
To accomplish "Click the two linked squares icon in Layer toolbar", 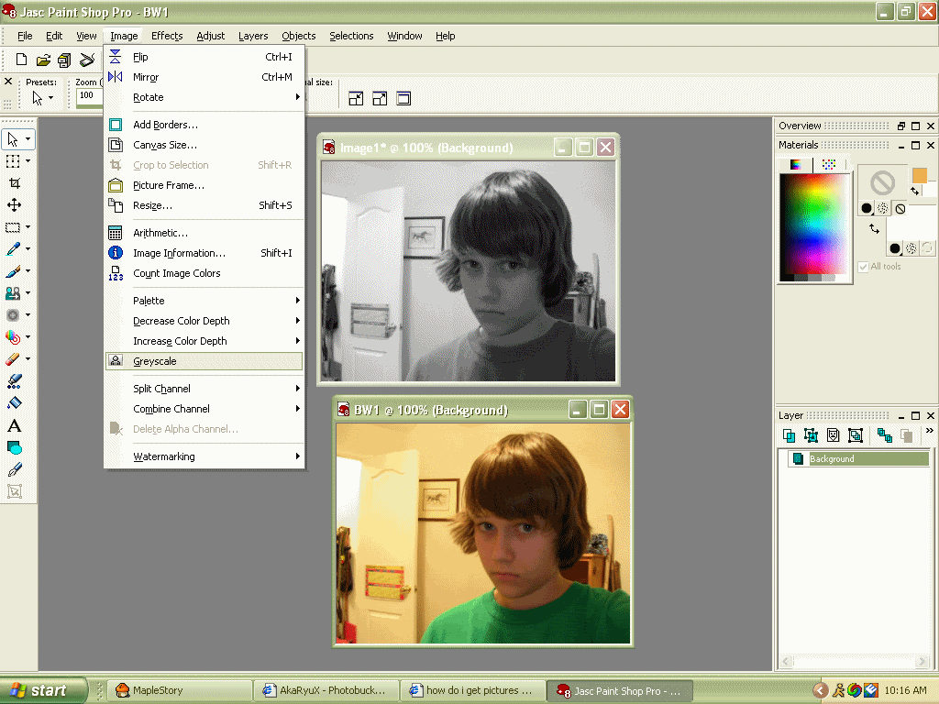I will (885, 435).
